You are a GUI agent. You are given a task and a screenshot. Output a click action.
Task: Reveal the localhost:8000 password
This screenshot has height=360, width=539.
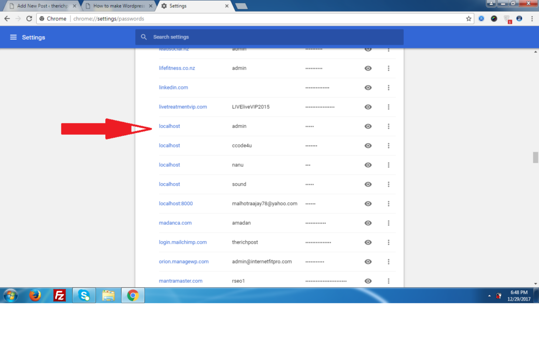[x=368, y=204]
